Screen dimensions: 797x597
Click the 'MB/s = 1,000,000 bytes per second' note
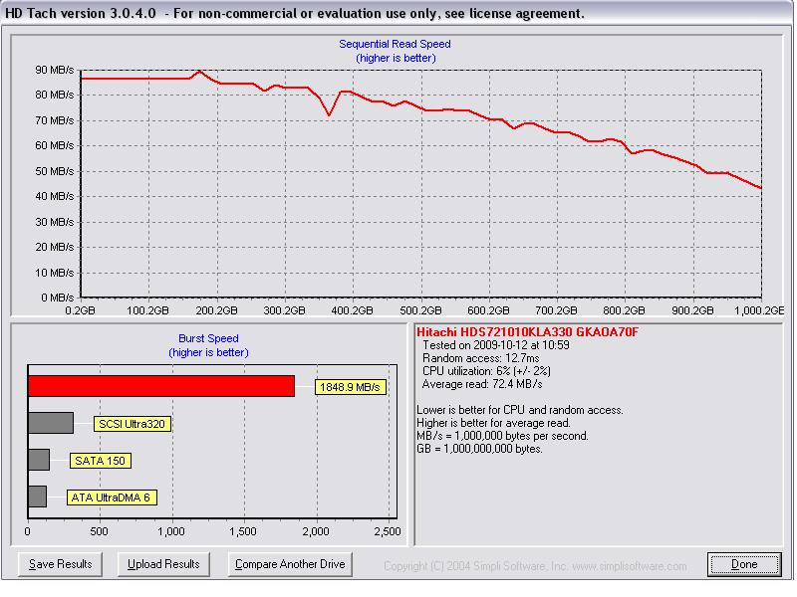tap(502, 436)
